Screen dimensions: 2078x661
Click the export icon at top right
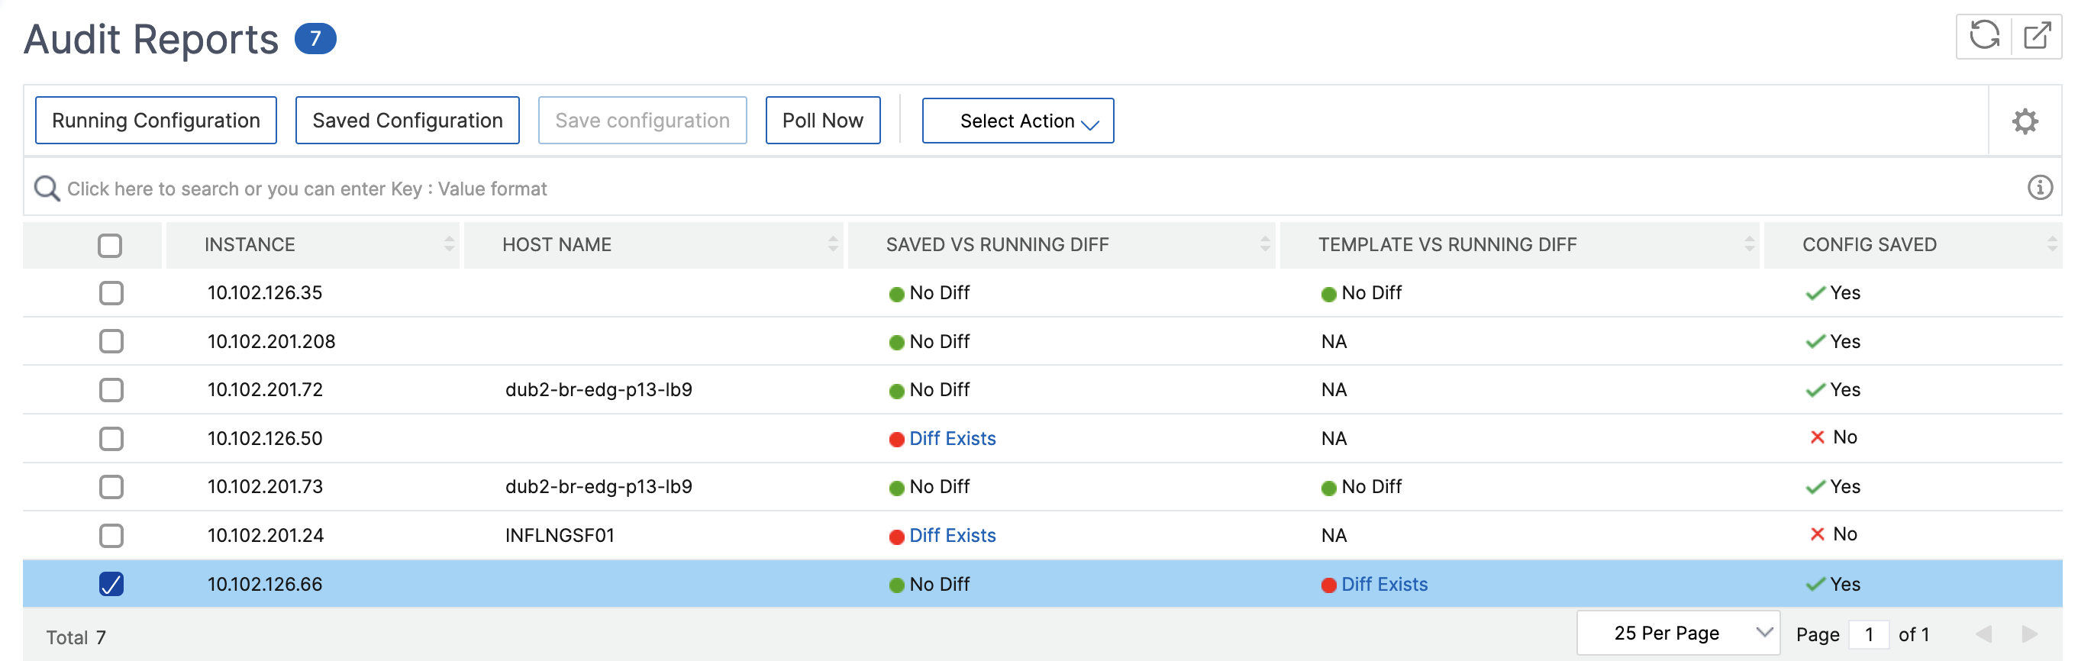click(x=2037, y=35)
